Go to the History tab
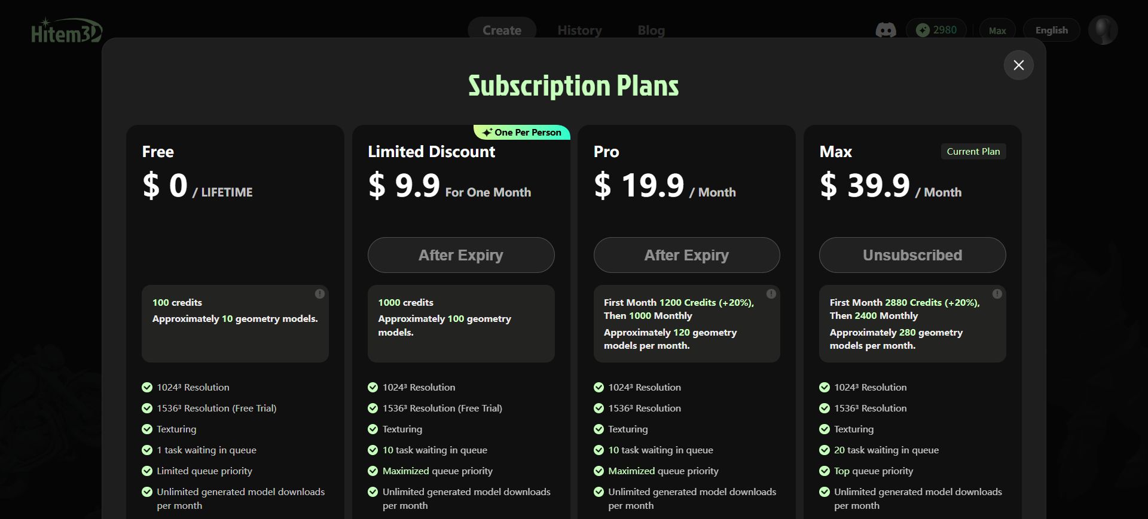The width and height of the screenshot is (1148, 519). pos(579,30)
